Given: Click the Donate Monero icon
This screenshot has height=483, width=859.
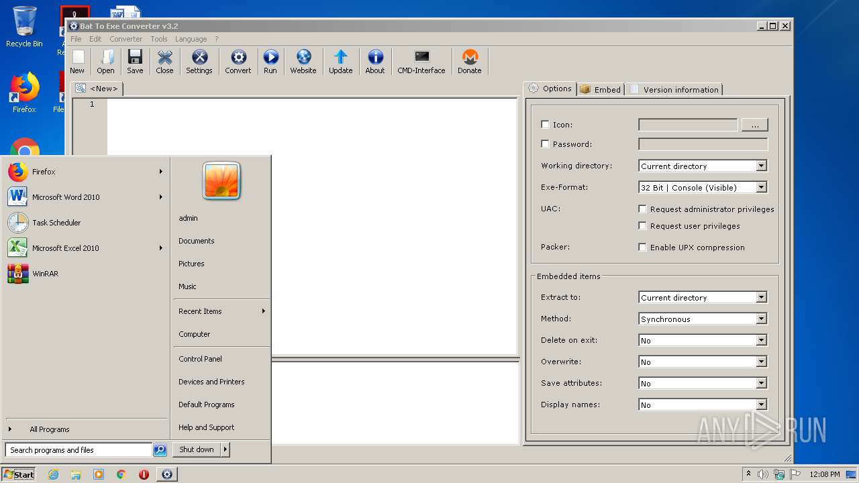Looking at the screenshot, I should [470, 57].
